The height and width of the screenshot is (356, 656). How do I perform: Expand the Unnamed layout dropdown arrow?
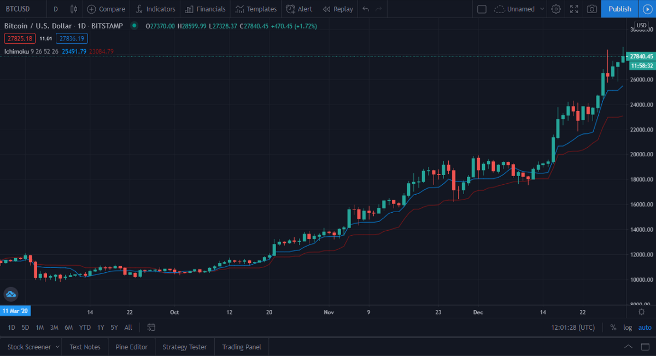542,9
